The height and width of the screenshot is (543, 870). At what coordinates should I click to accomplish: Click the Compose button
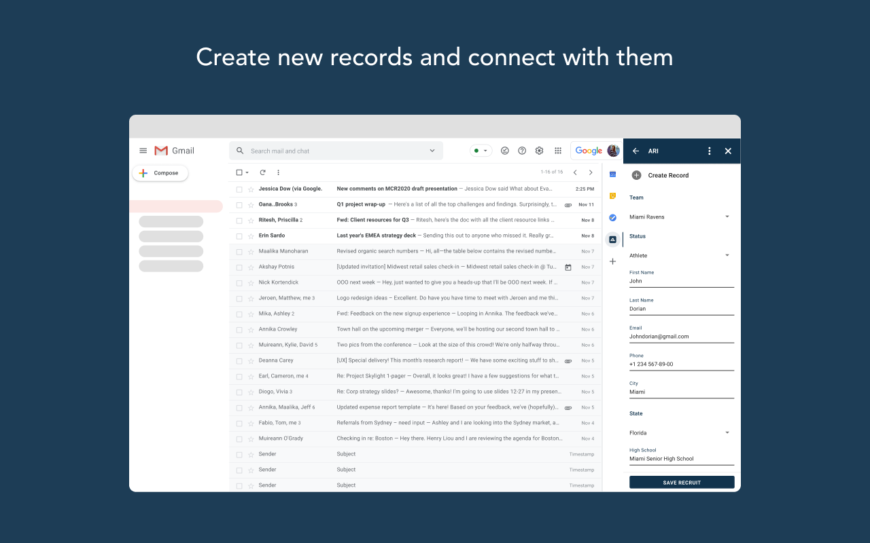(160, 173)
